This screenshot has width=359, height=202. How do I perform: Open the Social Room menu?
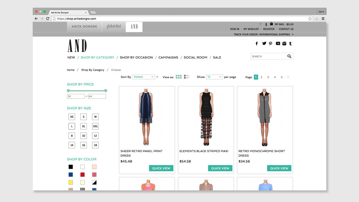tap(195, 58)
